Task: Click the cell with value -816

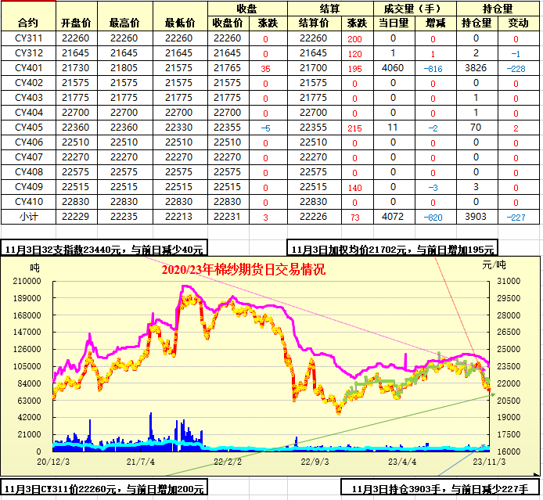Action: (432, 69)
